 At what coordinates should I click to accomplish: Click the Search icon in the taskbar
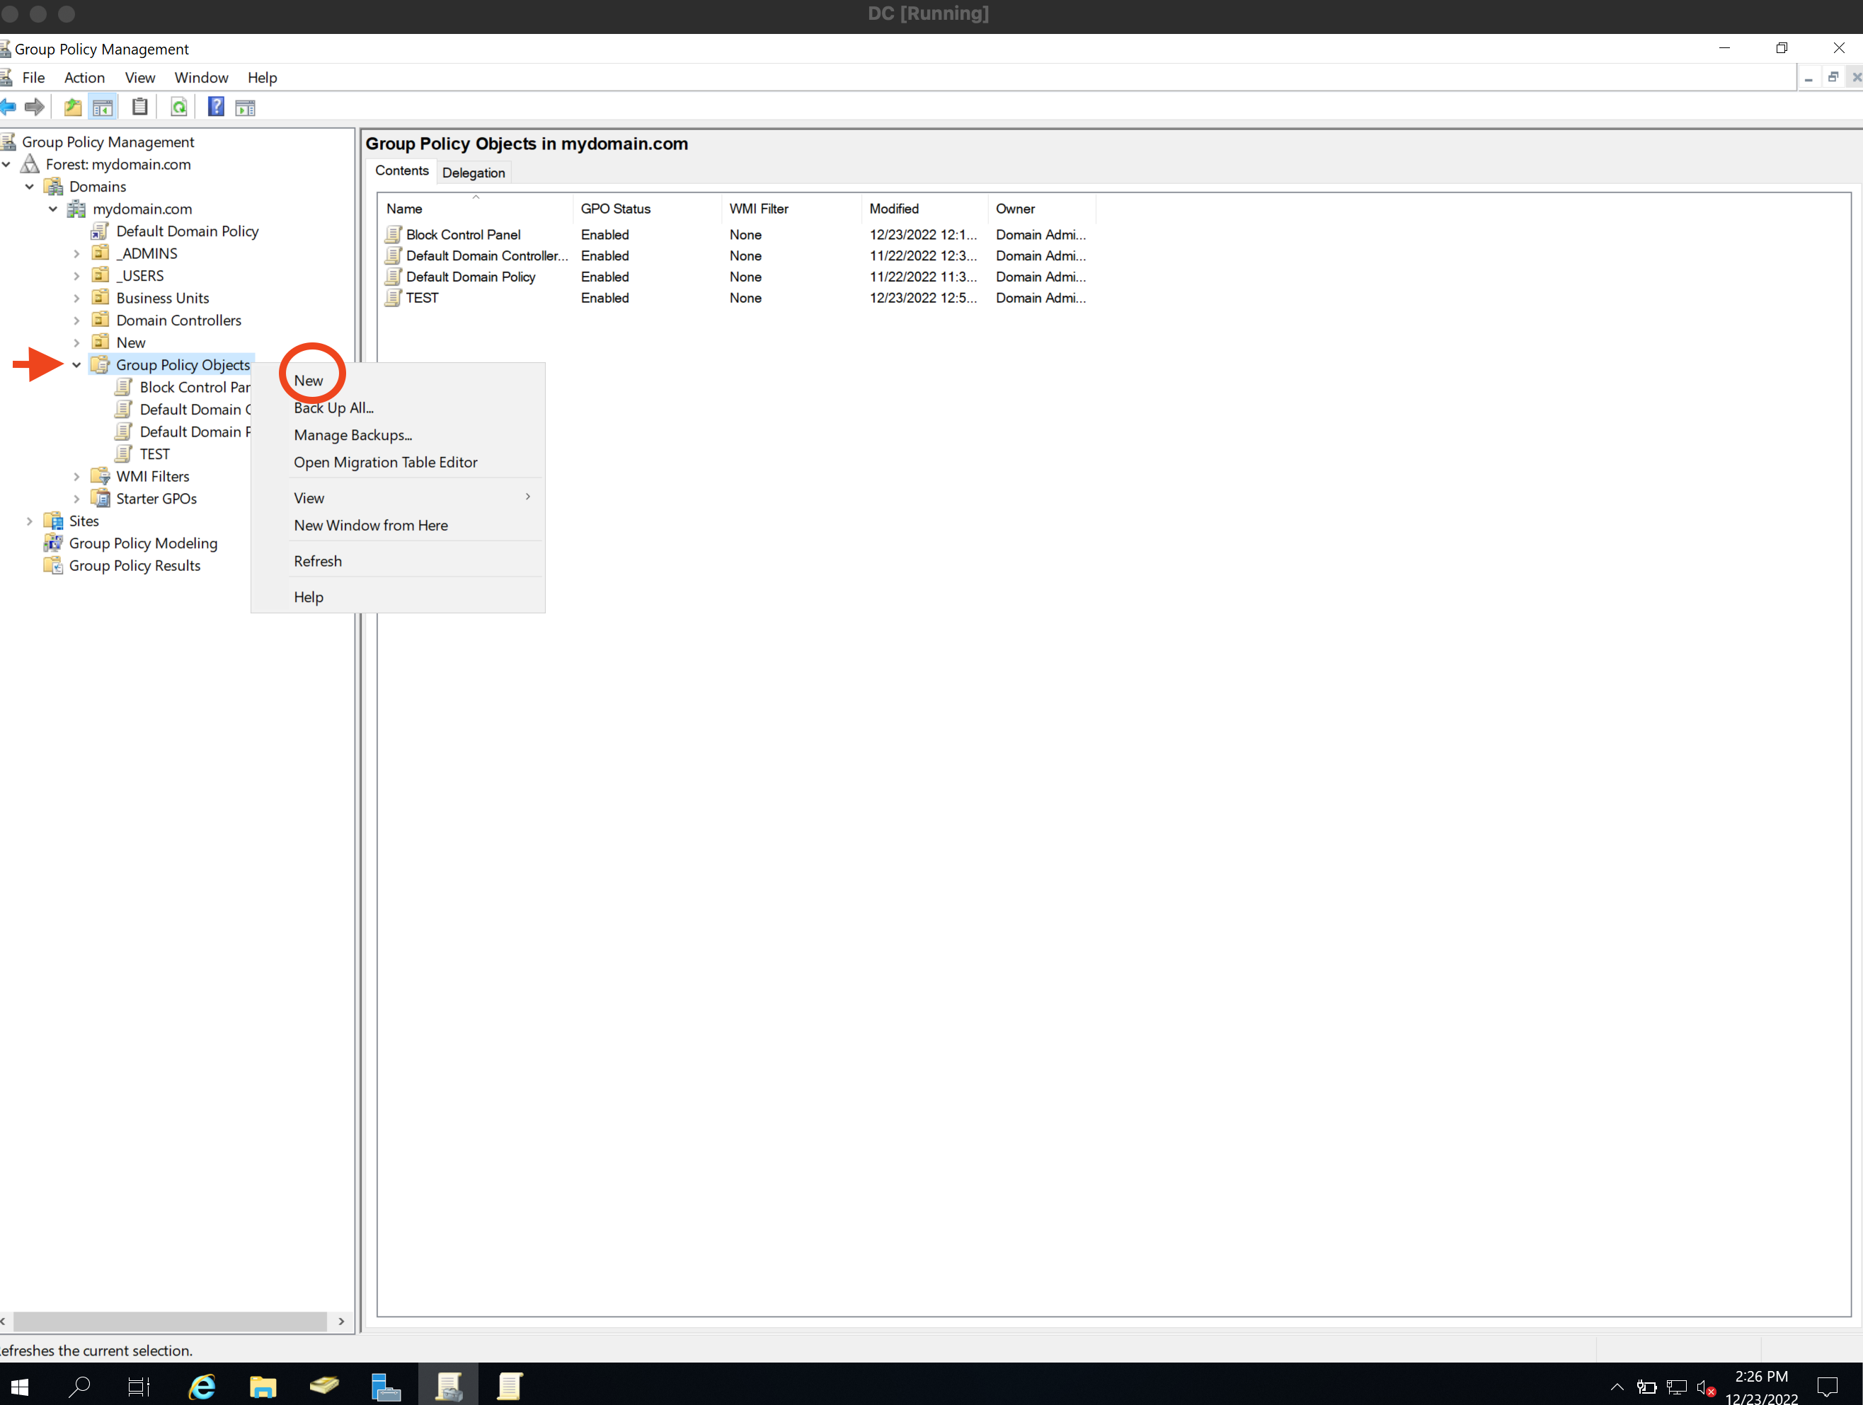[80, 1386]
